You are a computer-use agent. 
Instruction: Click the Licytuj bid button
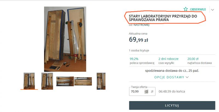pyautogui.click(x=172, y=105)
